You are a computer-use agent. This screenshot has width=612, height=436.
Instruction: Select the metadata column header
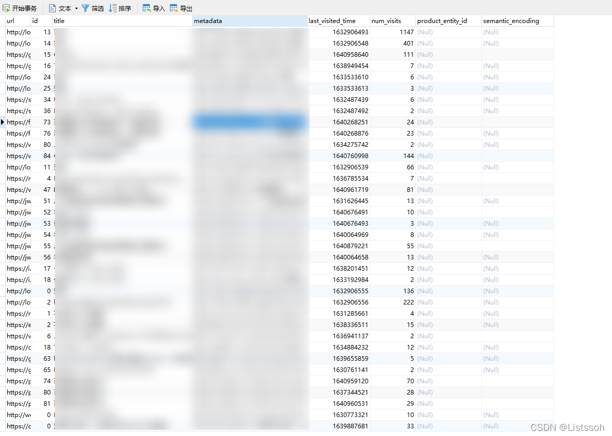pyautogui.click(x=250, y=21)
